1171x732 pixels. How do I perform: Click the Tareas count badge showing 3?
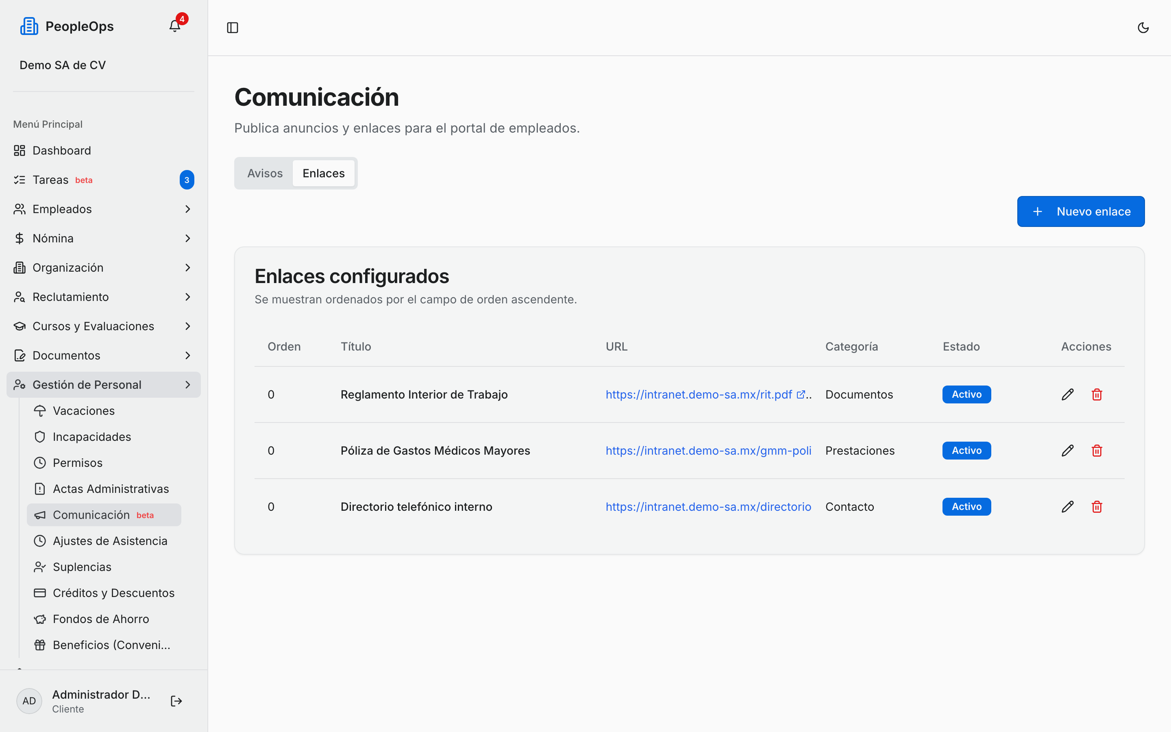[x=187, y=180]
